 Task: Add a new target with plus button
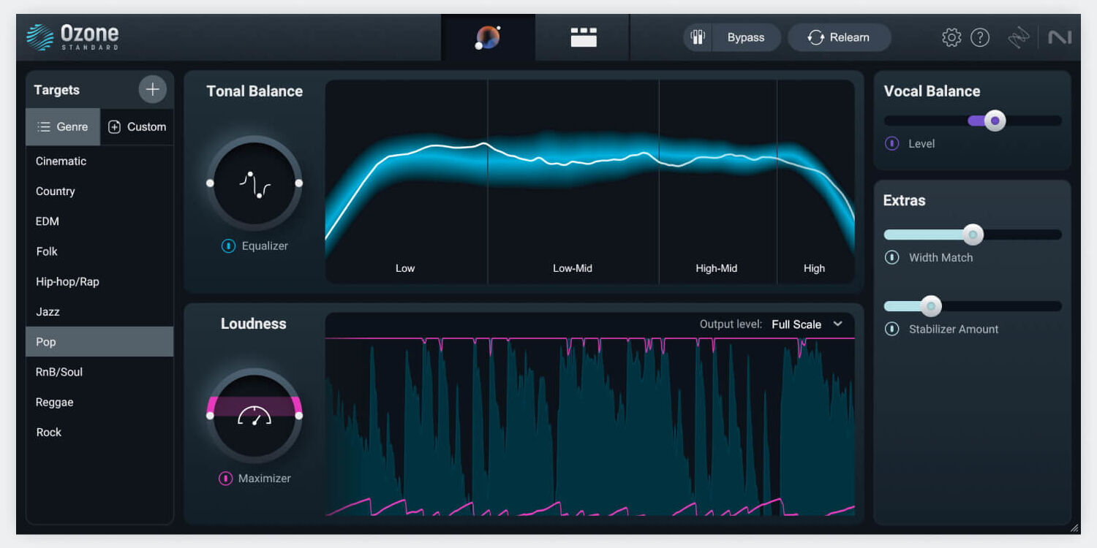(x=152, y=90)
